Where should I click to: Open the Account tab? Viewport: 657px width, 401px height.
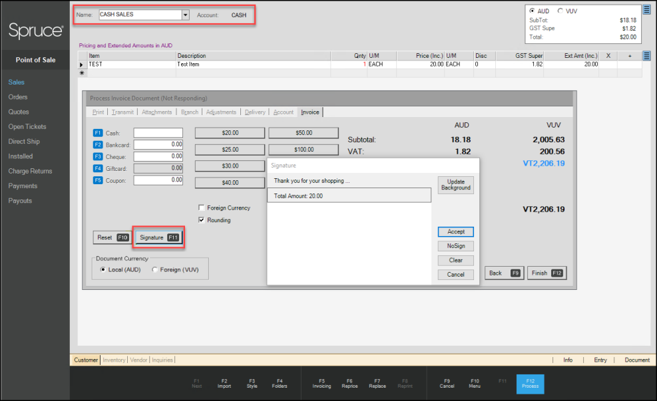coord(284,112)
